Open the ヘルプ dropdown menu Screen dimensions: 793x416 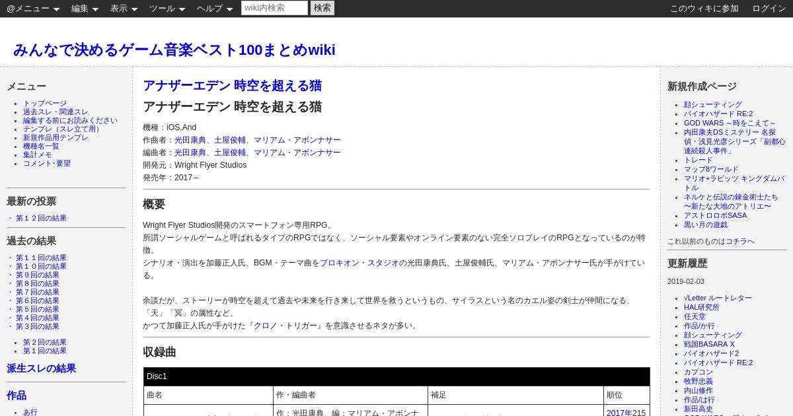tap(215, 9)
